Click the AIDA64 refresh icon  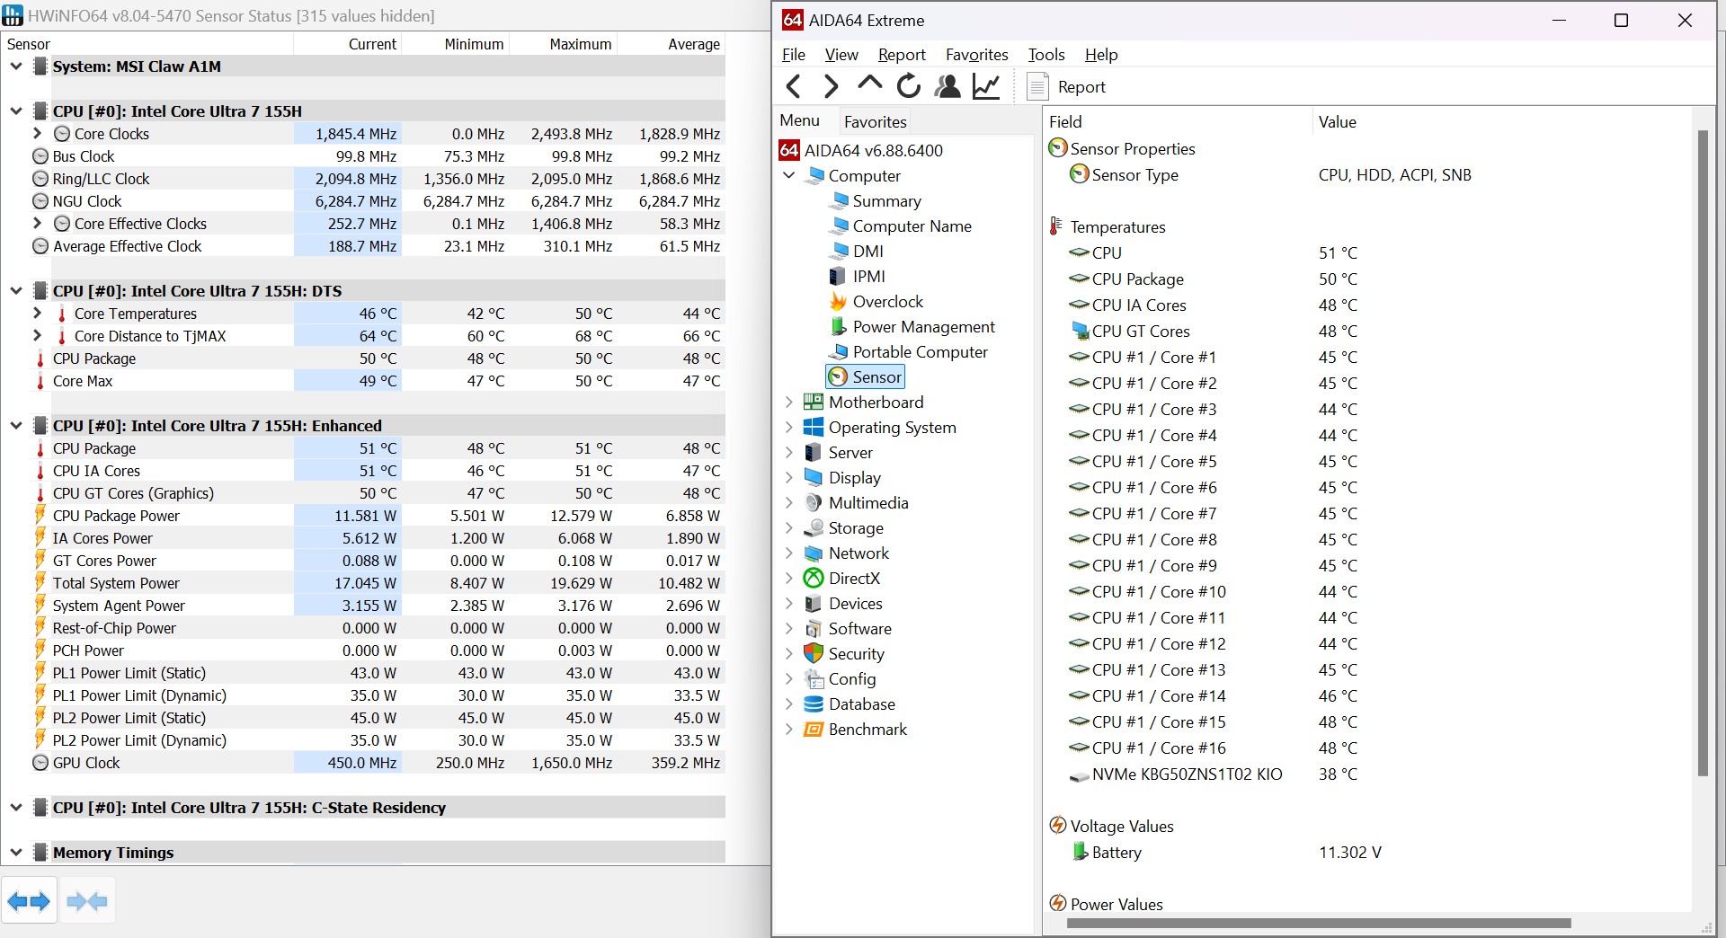pos(909,86)
